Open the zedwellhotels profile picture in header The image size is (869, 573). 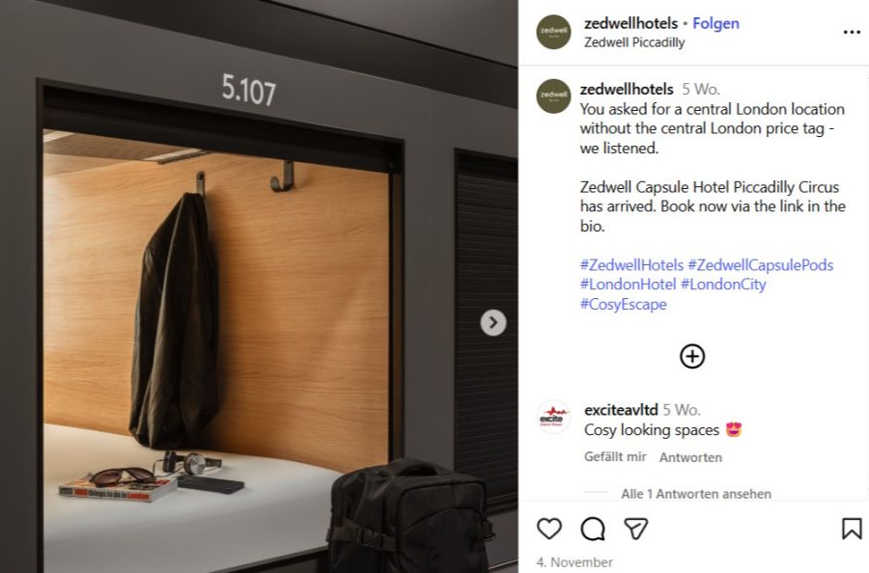click(x=553, y=32)
